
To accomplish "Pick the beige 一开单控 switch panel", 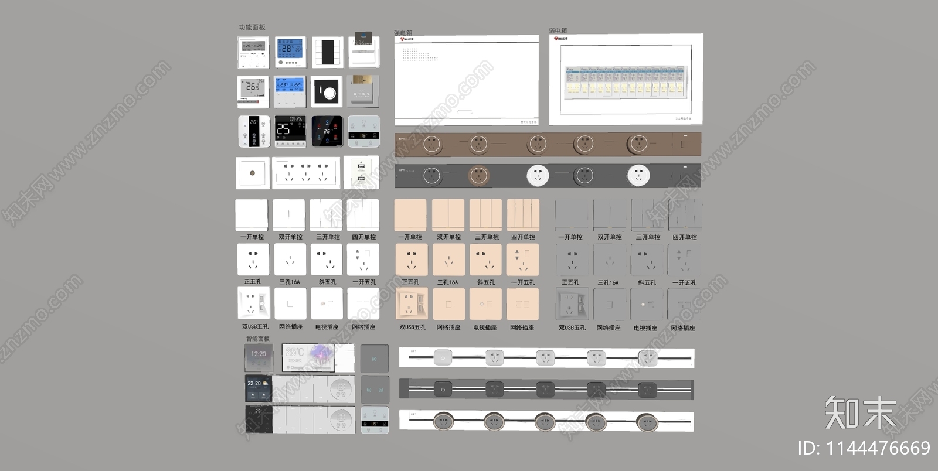I will 410,215.
